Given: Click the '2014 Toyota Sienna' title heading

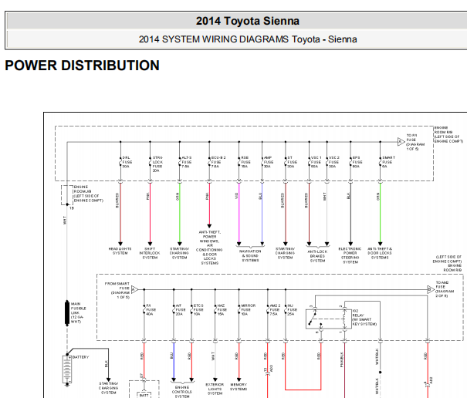Looking at the screenshot, I should pyautogui.click(x=248, y=21).
